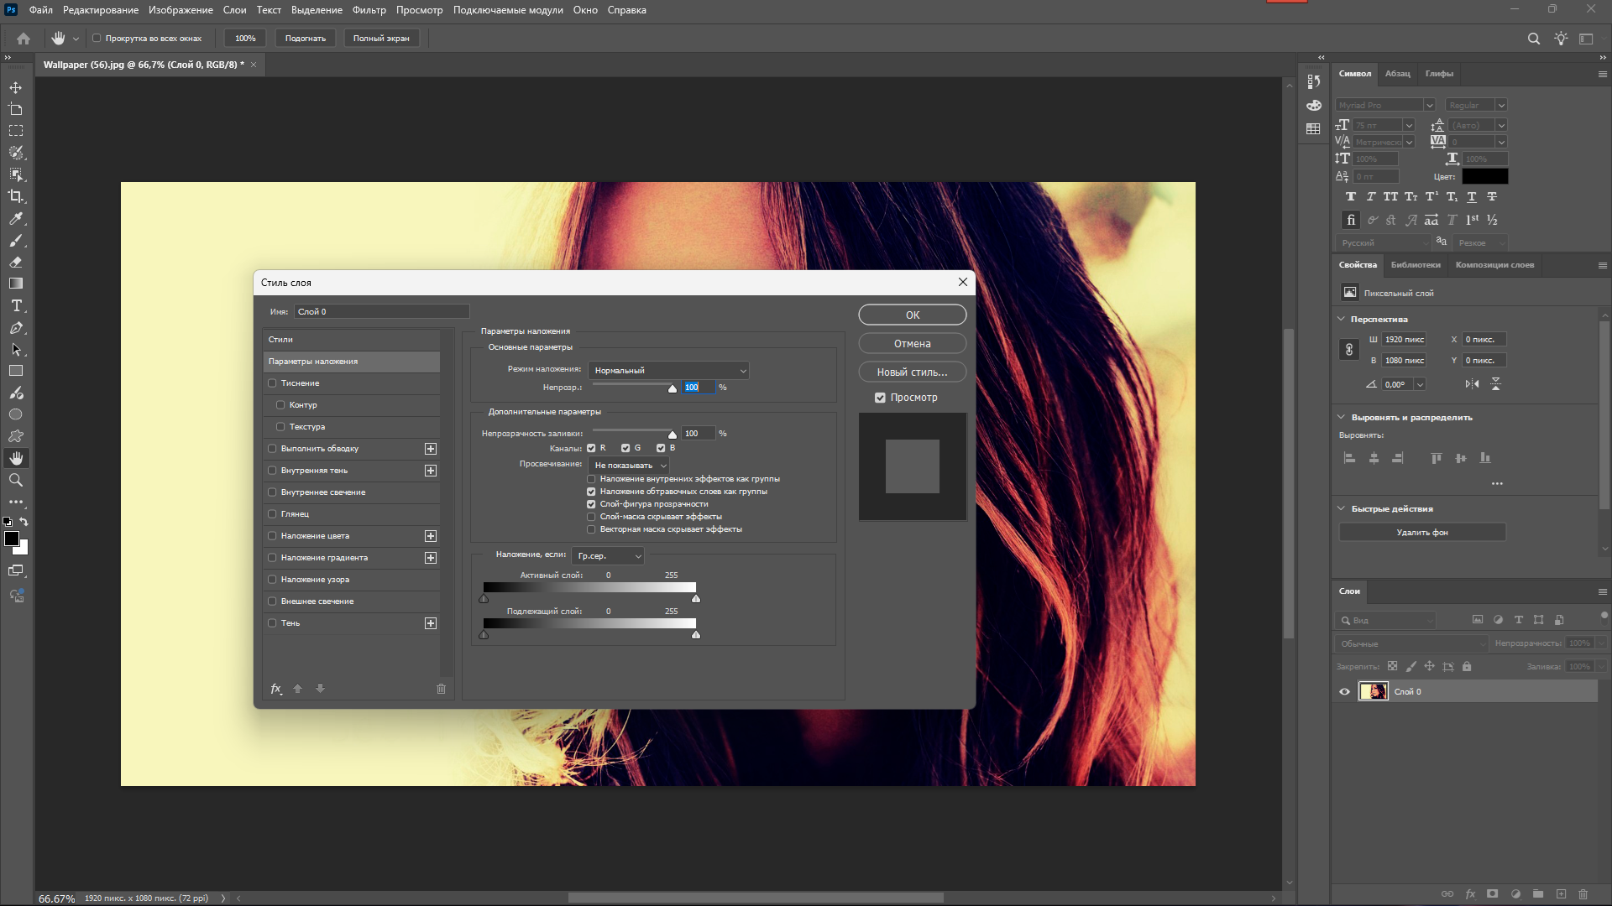Select the Zoom tool
1612x906 pixels.
pyautogui.click(x=16, y=480)
